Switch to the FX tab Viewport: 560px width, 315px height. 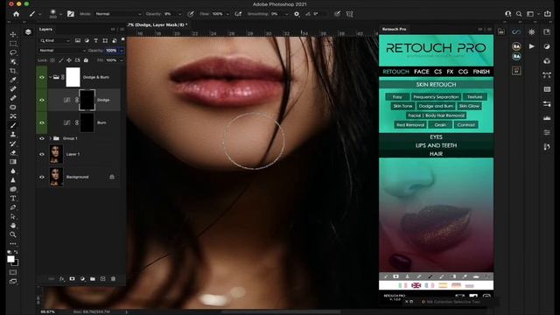click(x=450, y=72)
